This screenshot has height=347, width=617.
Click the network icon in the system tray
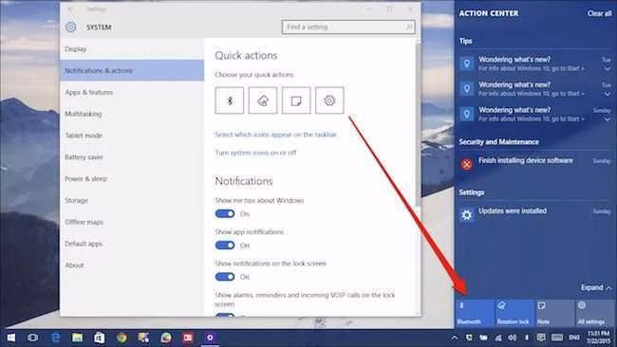(498, 338)
